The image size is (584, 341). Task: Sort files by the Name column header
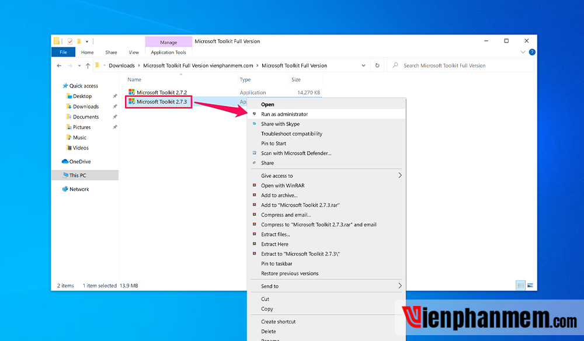coord(134,79)
